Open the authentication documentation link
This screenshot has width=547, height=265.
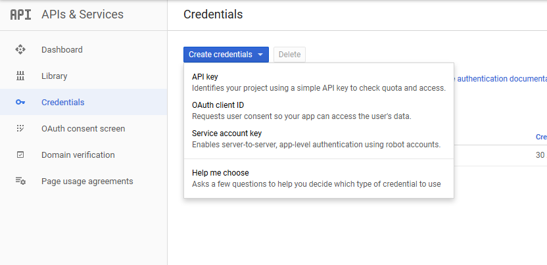click(x=501, y=79)
